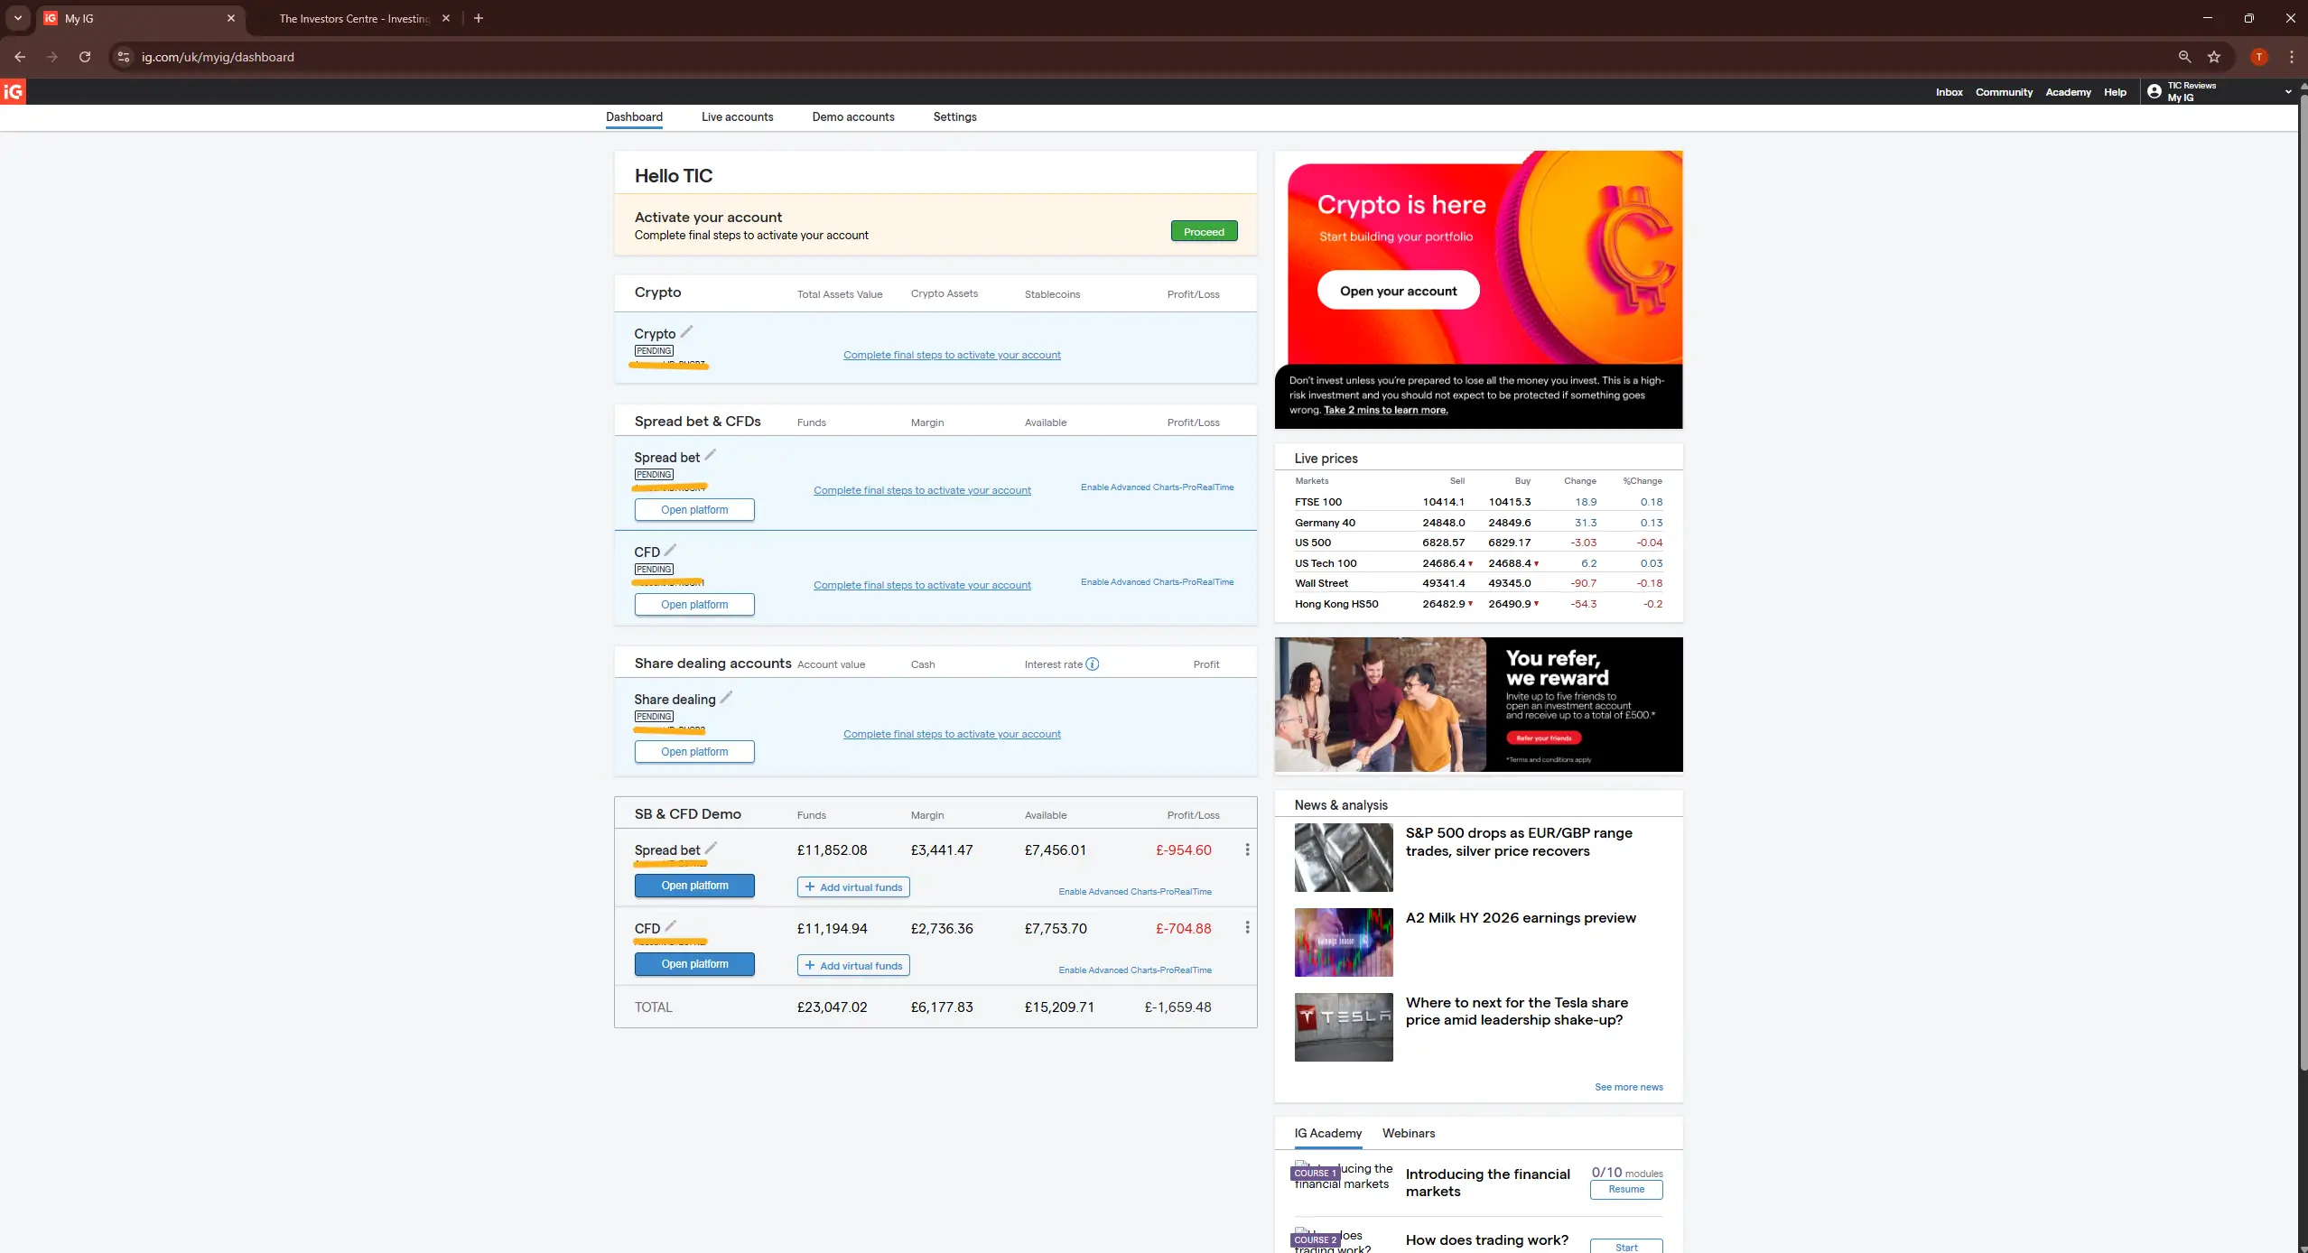
Task: Click the Tesla news article thumbnail
Action: click(x=1343, y=1026)
